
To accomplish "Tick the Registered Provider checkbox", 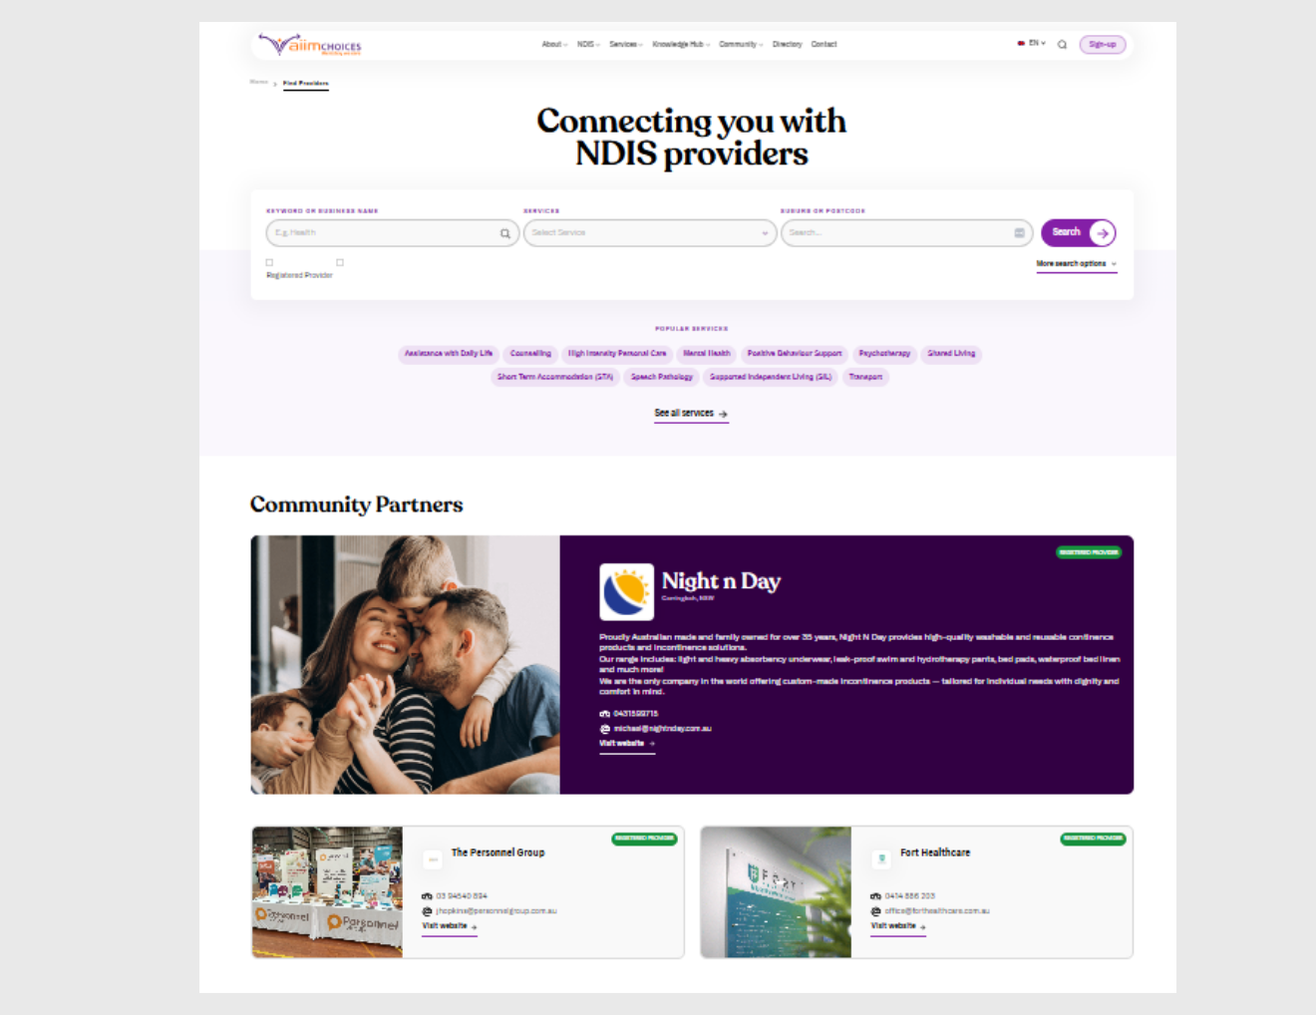I will pyautogui.click(x=269, y=262).
